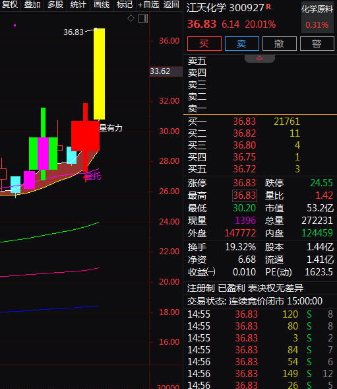Select the yellow limit-up candlestick
This screenshot has height=389, width=337.
point(99,74)
